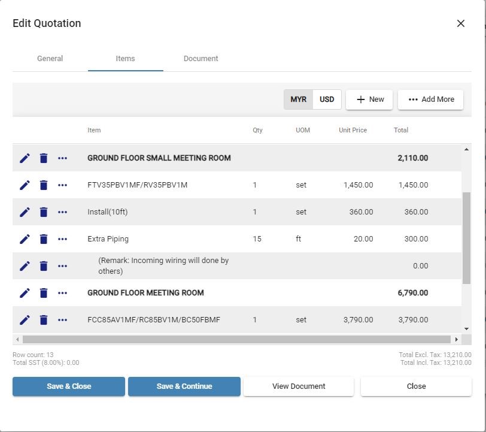The width and height of the screenshot is (486, 432).
Task: Open the Document tab
Action: [201, 58]
